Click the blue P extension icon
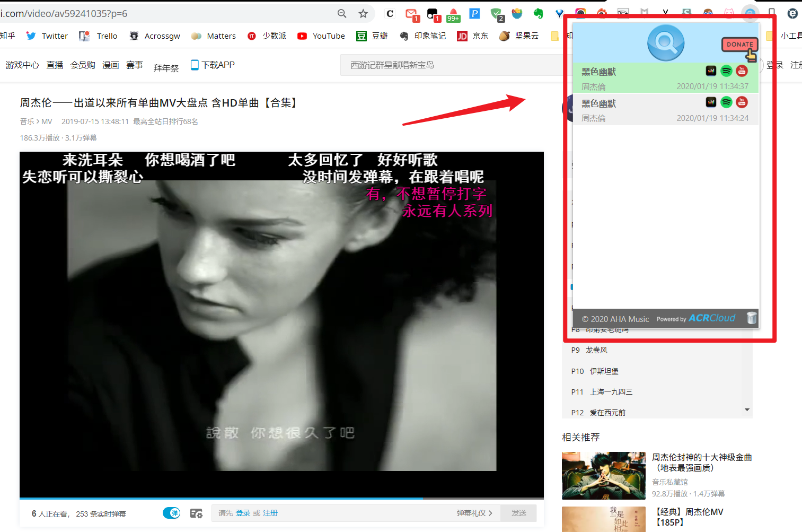Screen dimensions: 802x532 point(474,13)
